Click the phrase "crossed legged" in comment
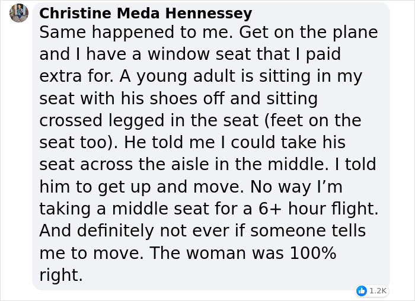Image resolution: width=415 pixels, height=301 pixels. click(104, 120)
